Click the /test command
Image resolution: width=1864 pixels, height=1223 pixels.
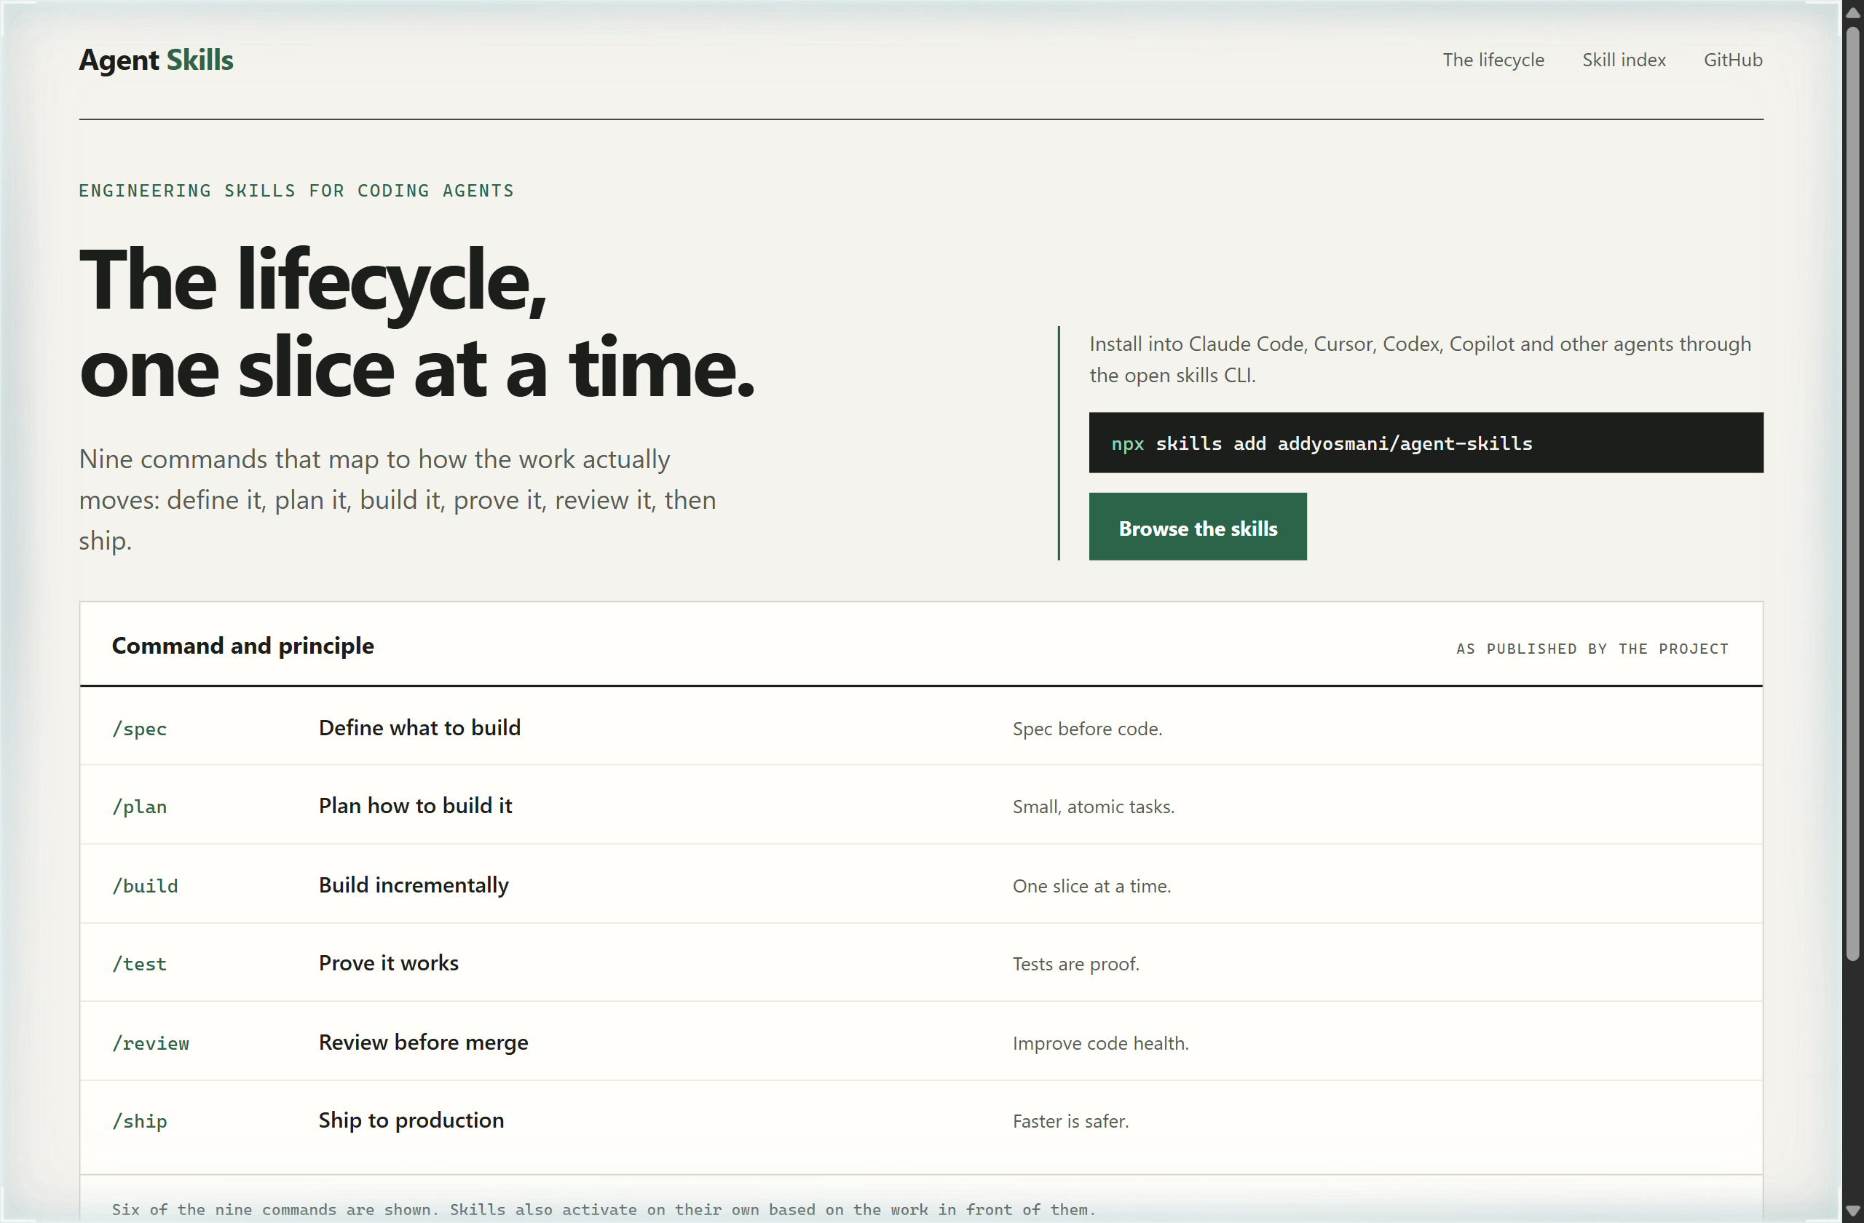(x=139, y=965)
